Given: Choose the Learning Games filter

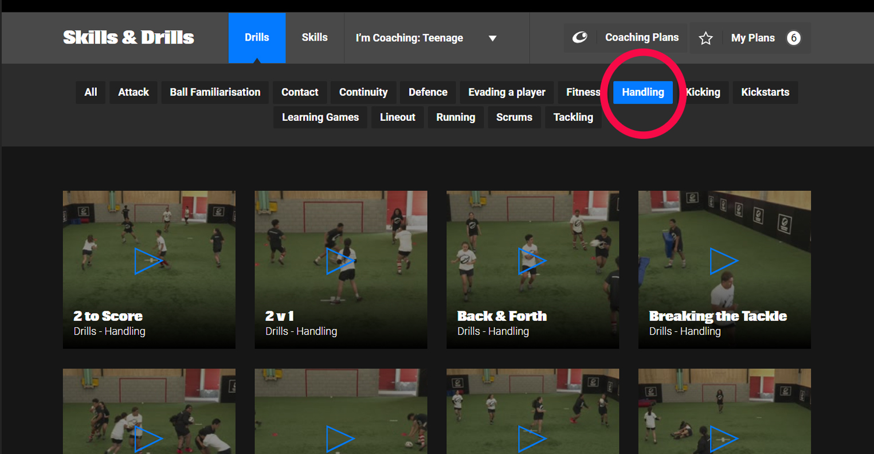Looking at the screenshot, I should (x=320, y=118).
